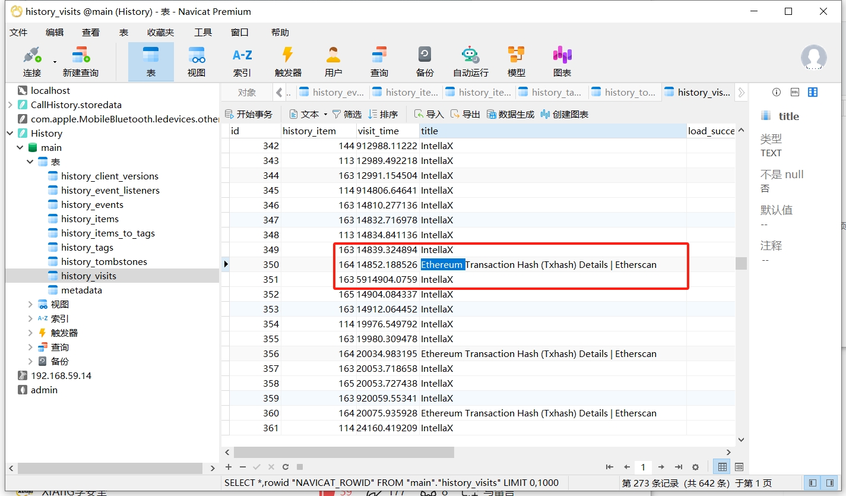Click the Data Generation (数据生成) button
The height and width of the screenshot is (496, 846).
point(511,114)
